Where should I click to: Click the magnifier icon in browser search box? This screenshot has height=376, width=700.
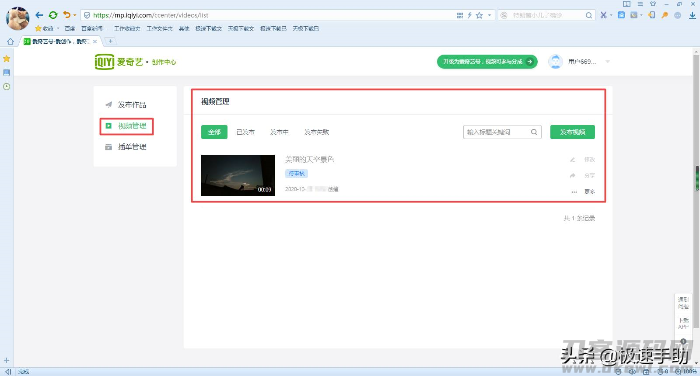pos(589,15)
